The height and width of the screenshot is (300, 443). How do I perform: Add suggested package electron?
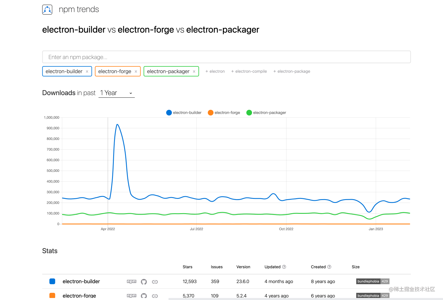point(215,71)
